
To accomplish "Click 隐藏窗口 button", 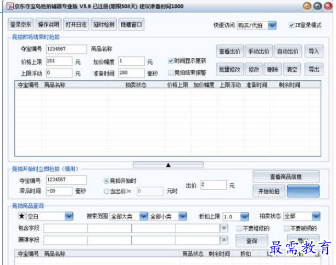I will 131,25.
